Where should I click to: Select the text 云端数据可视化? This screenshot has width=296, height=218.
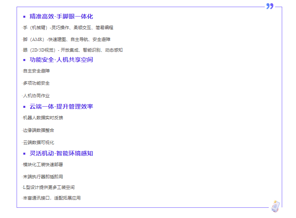click(x=38, y=142)
